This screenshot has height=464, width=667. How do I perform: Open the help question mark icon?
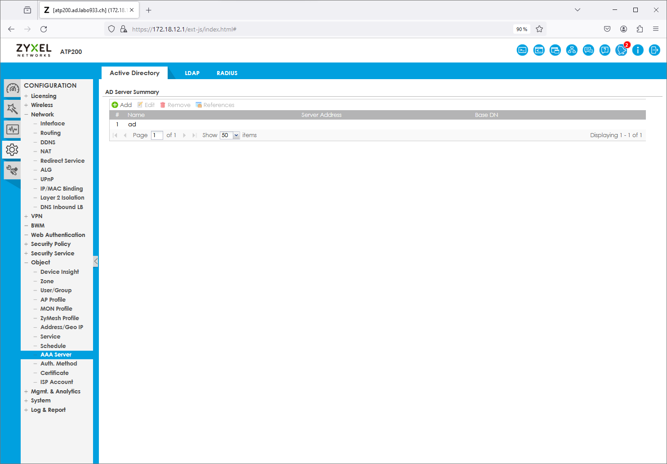pos(605,50)
